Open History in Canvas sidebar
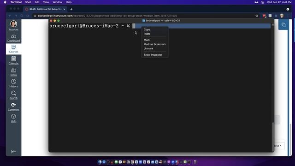The height and width of the screenshot is (166, 295). tap(13, 83)
